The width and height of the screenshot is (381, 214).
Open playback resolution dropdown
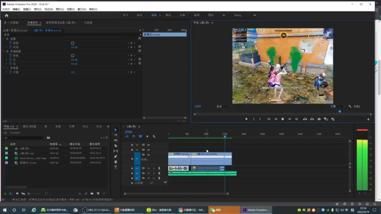338,106
